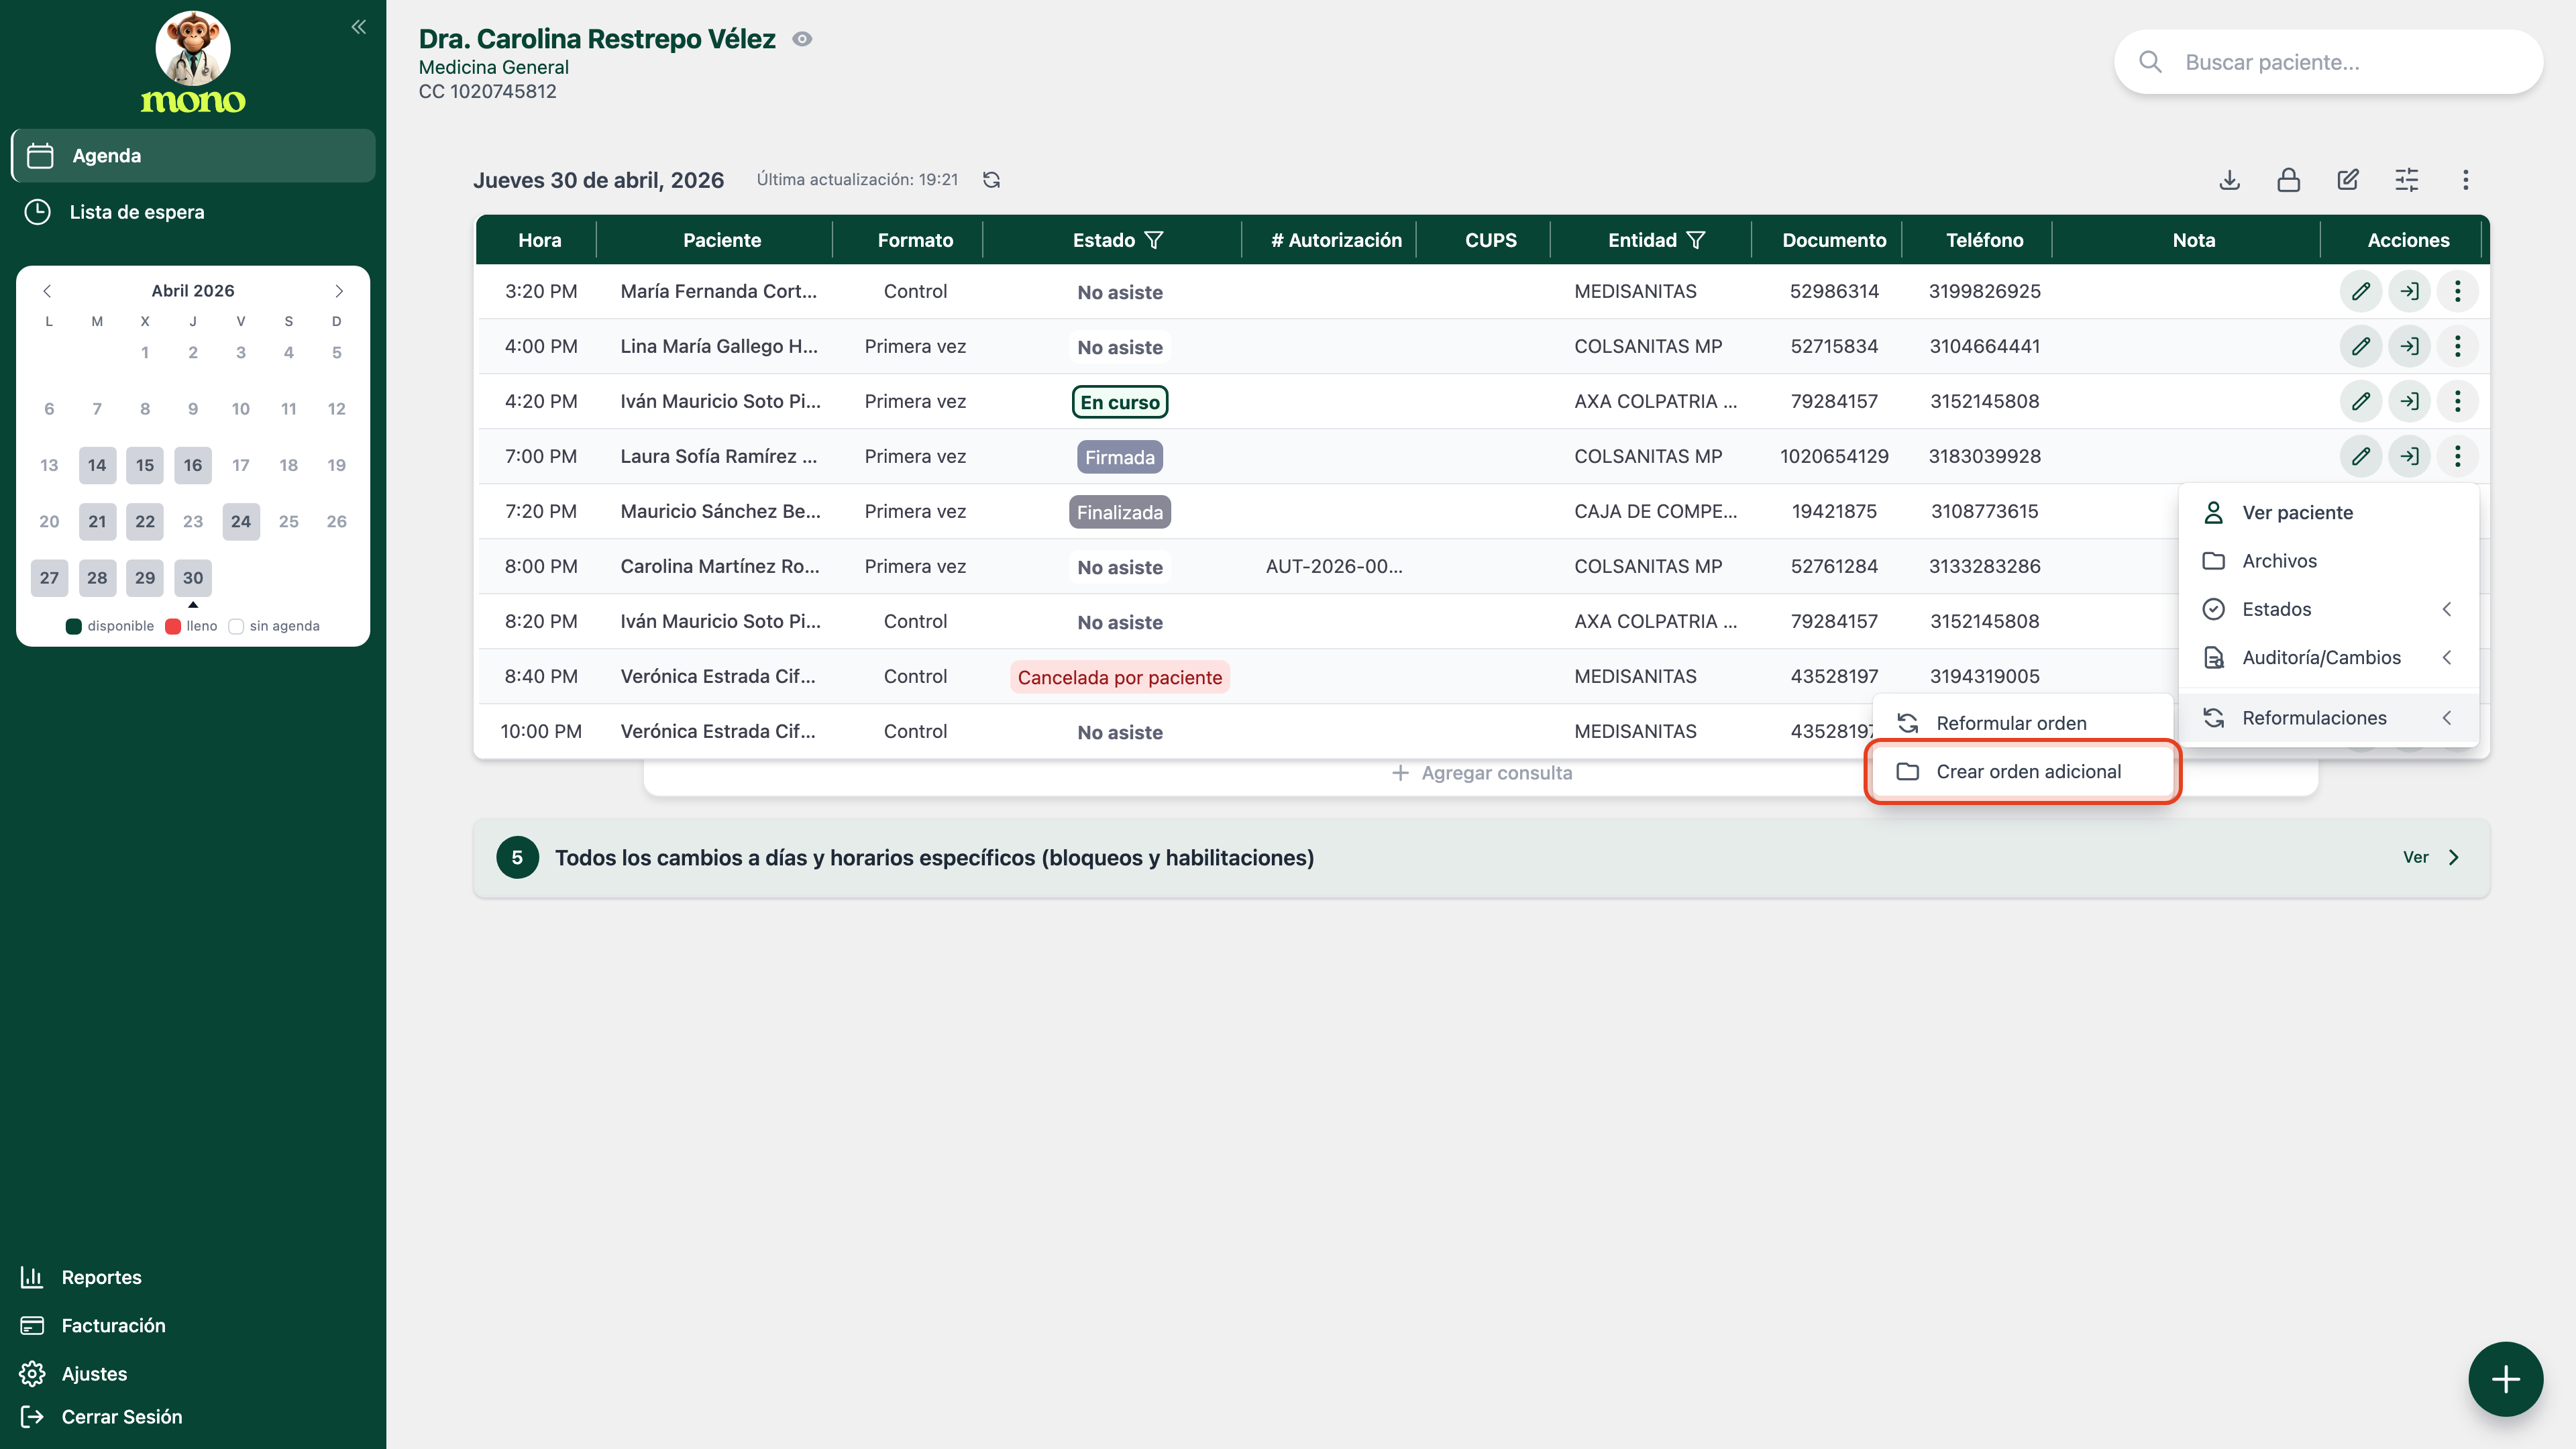Click the Agenda sidebar item
The image size is (2576, 1449).
[x=193, y=155]
